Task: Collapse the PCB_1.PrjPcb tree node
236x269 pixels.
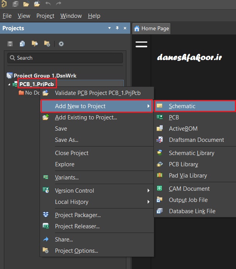Action: pos(9,84)
